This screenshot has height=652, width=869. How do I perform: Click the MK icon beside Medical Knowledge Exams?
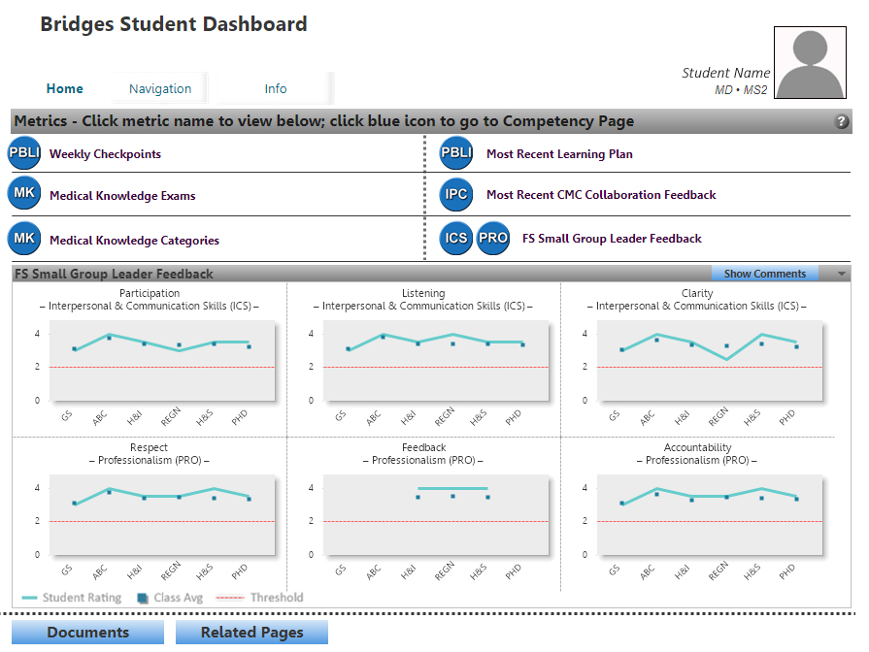[24, 193]
